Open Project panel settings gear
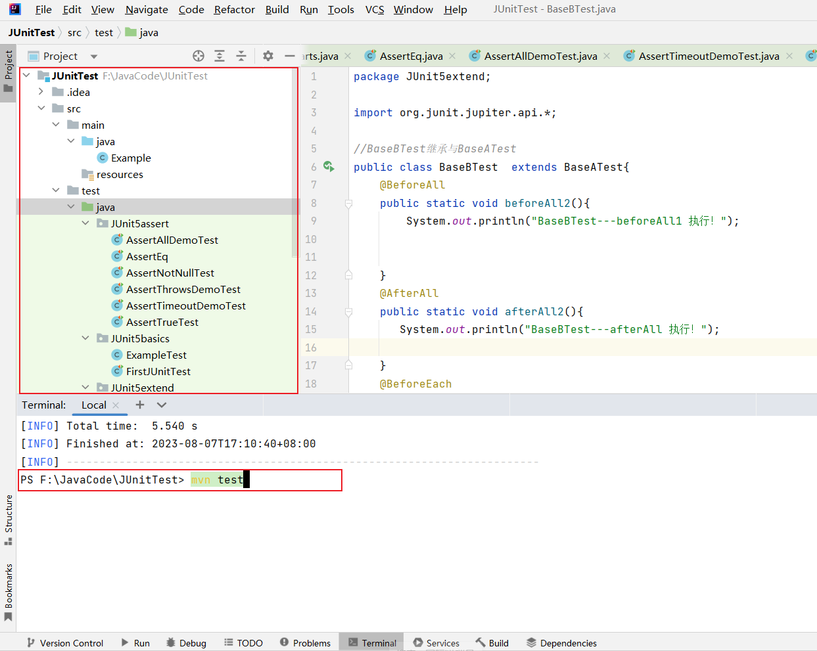Viewport: 817px width, 651px height. click(x=268, y=56)
